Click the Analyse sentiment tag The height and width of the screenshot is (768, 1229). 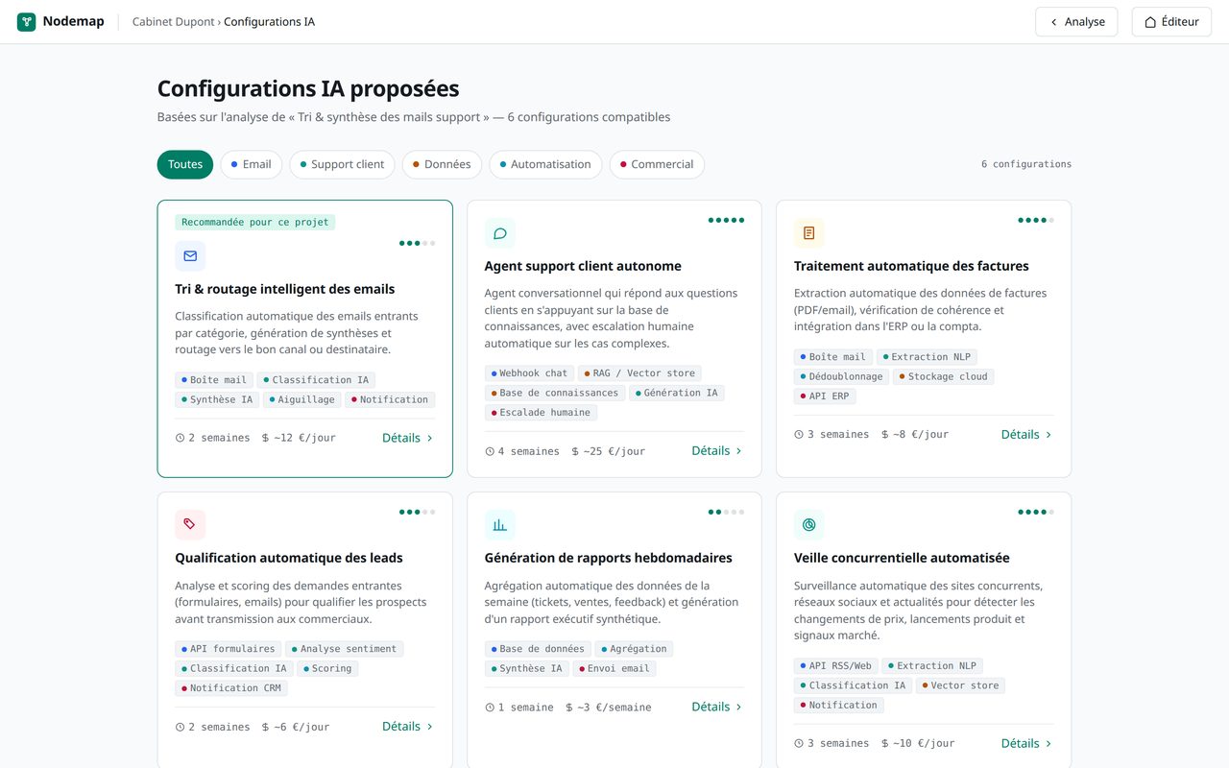[345, 649]
